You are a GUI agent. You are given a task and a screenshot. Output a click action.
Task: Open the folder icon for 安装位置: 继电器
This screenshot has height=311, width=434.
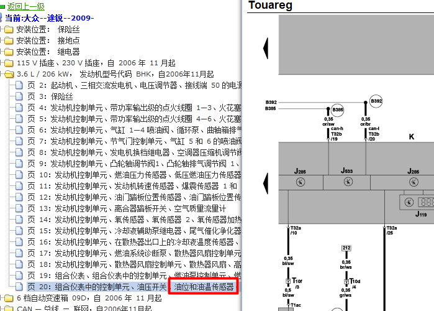9,52
